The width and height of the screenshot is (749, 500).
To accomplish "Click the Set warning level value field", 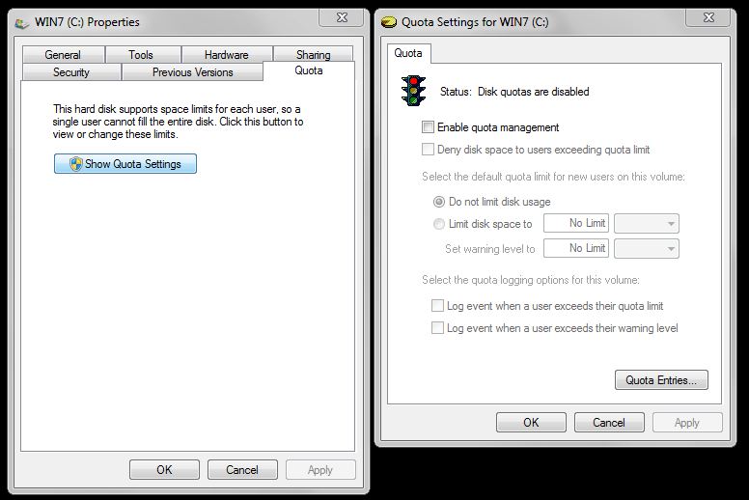I will click(576, 248).
